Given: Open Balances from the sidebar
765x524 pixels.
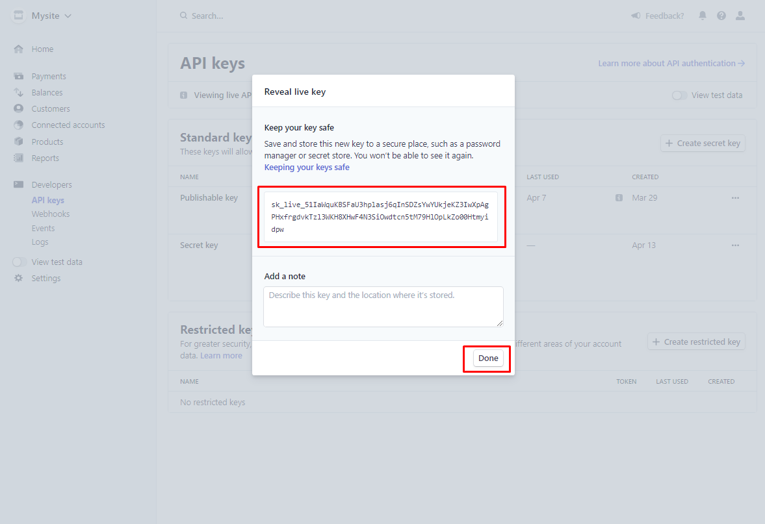Looking at the screenshot, I should click(47, 92).
